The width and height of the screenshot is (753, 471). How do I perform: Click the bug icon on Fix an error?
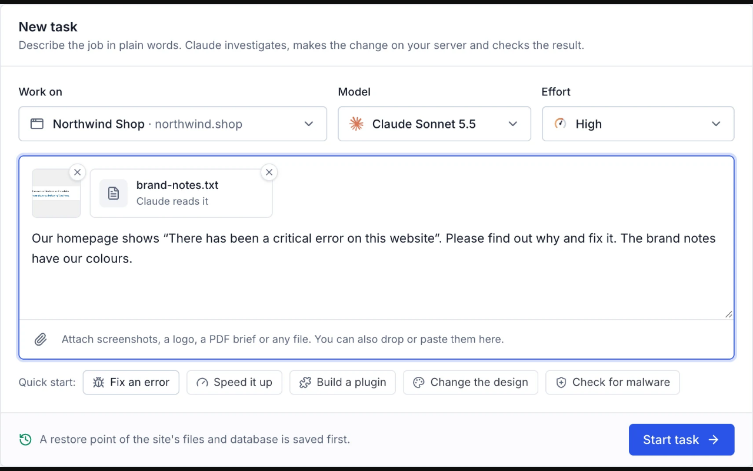point(99,382)
